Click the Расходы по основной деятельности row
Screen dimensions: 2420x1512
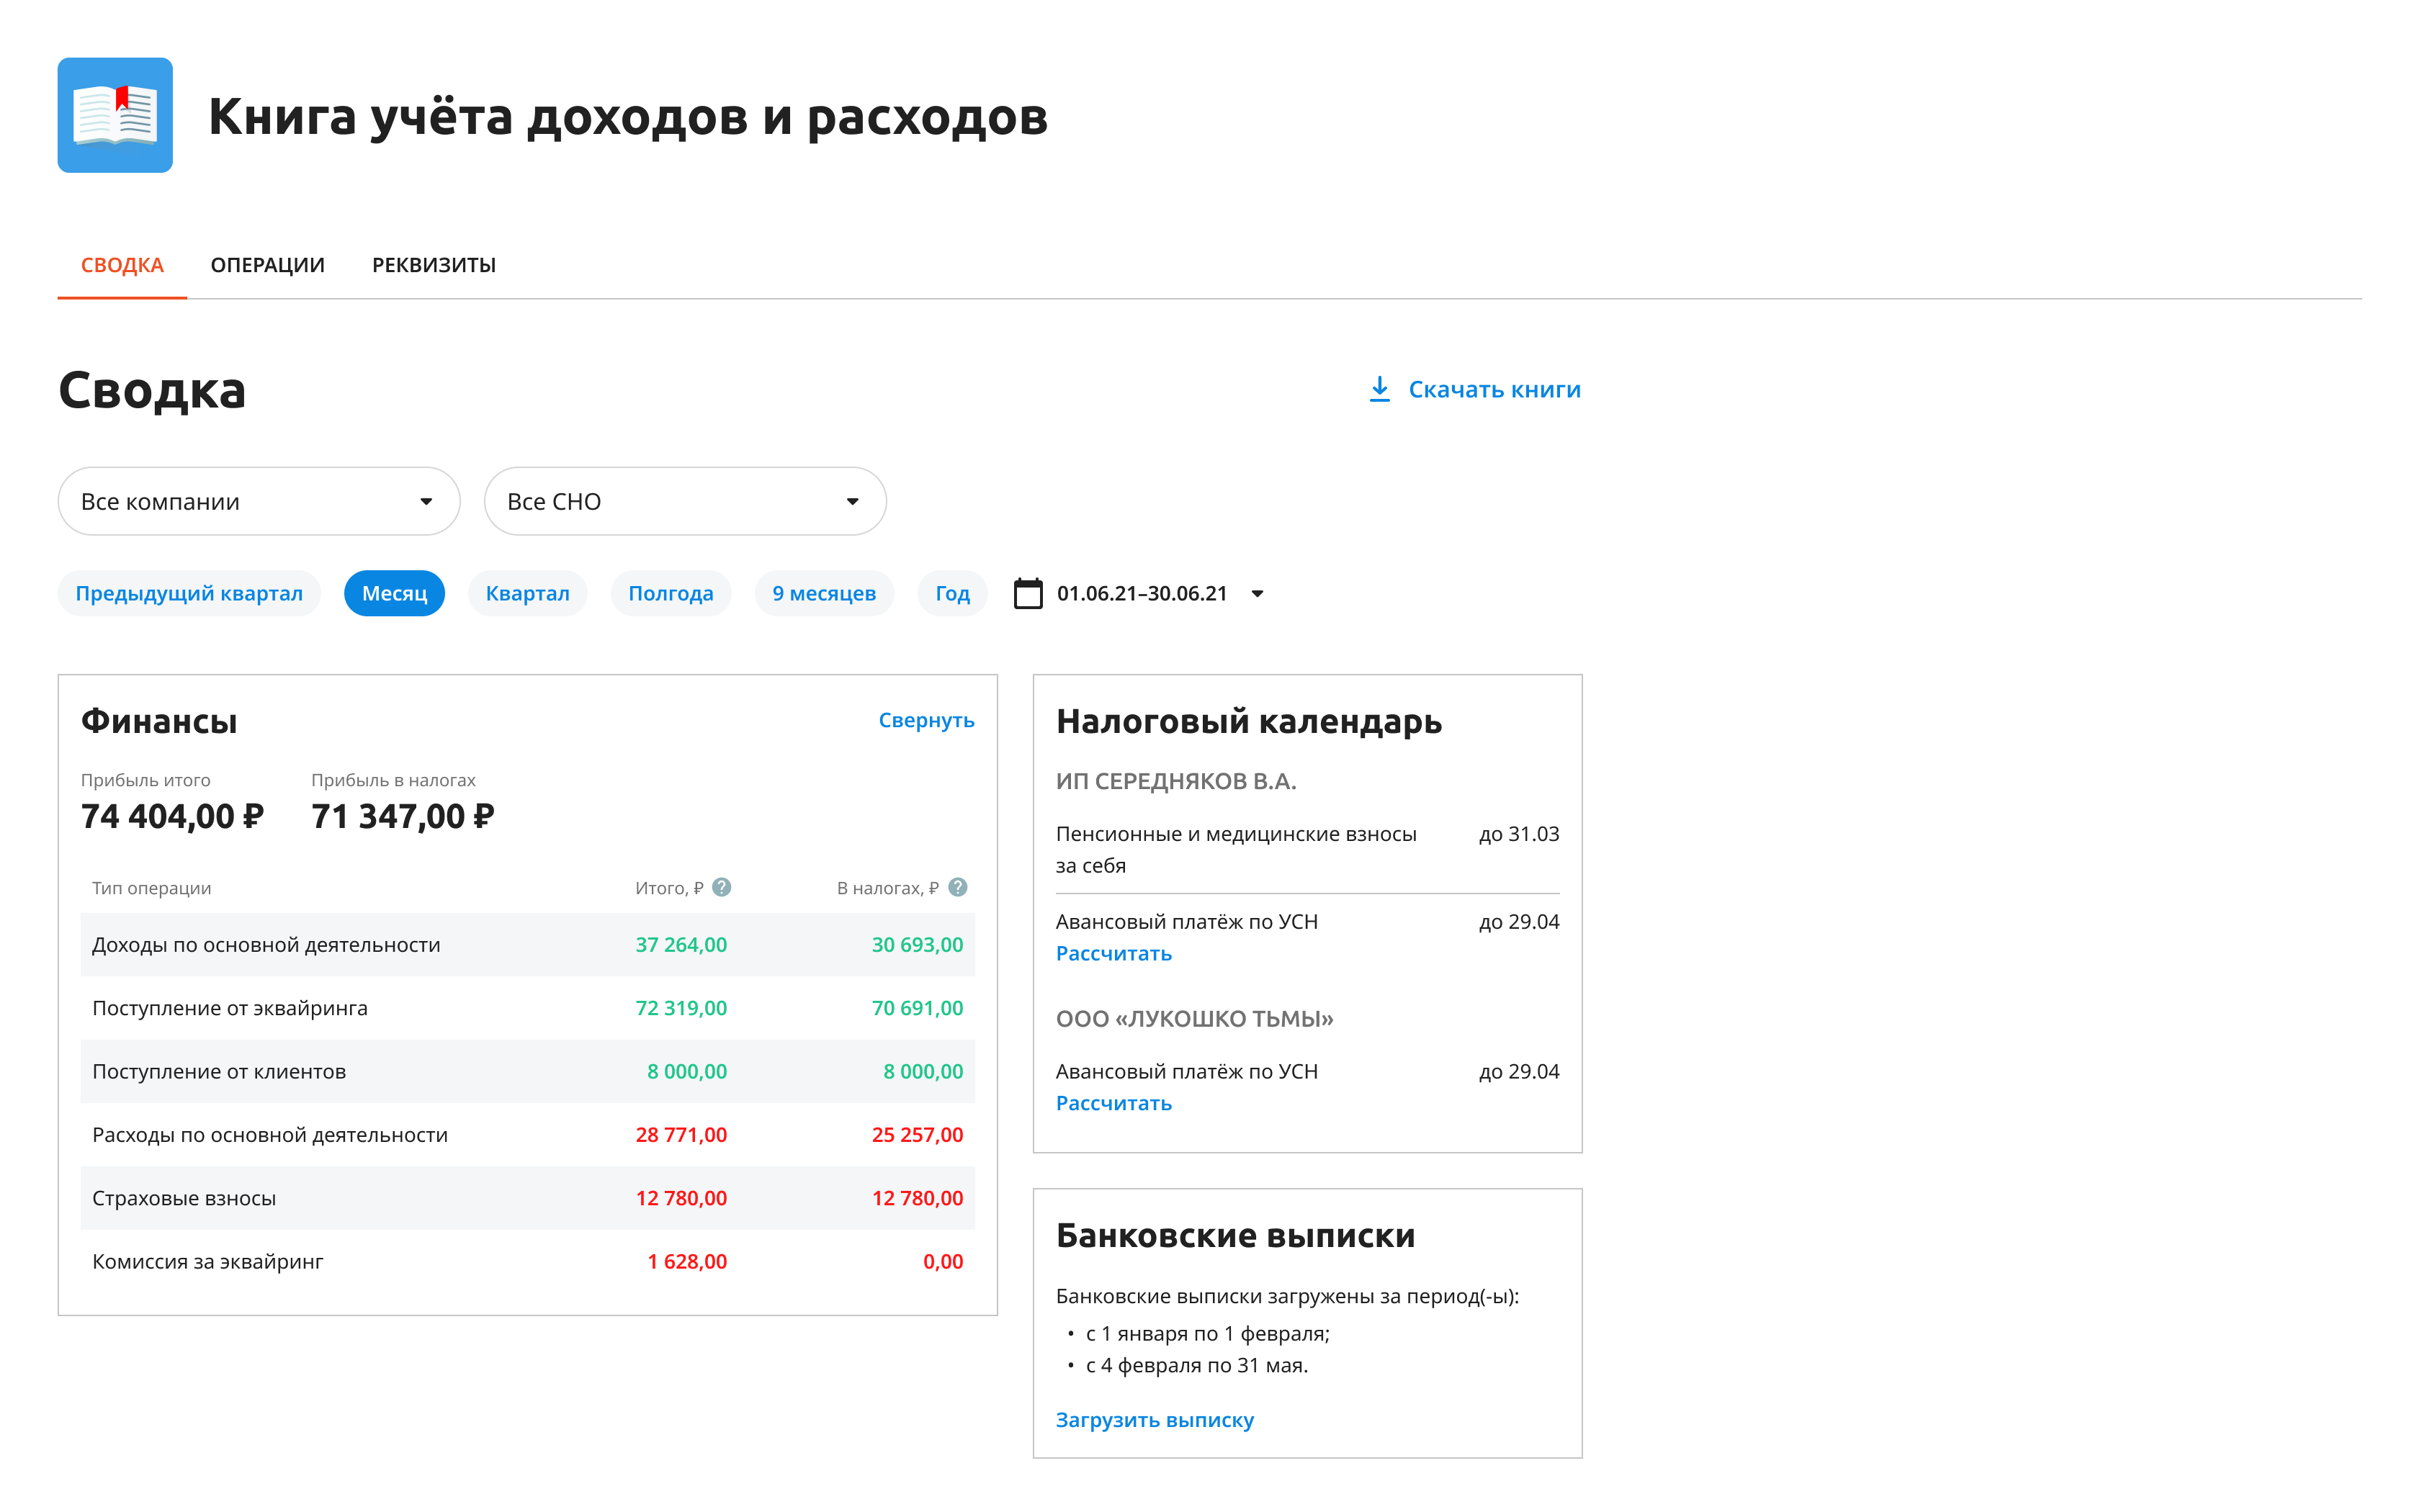click(527, 1135)
